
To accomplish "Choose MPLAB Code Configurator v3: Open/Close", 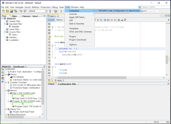I will coord(117,11).
